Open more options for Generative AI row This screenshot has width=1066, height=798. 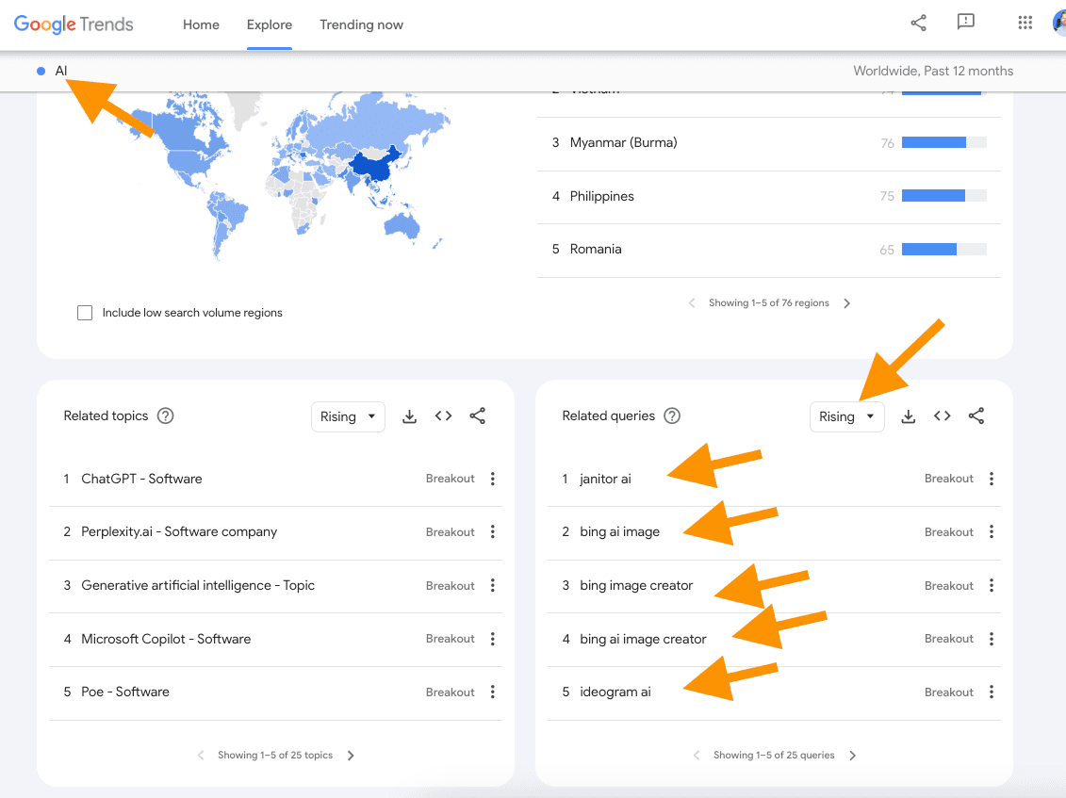493,585
